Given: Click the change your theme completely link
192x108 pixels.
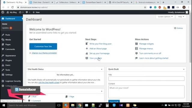Looking at the screenshot, I should tap(44, 53).
